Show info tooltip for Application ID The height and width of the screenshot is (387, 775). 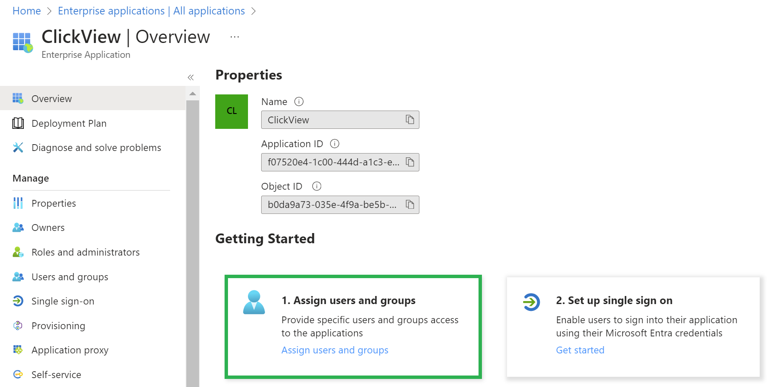335,144
